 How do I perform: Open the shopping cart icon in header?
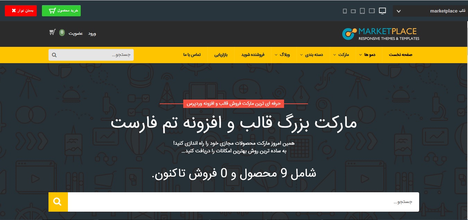tap(52, 33)
